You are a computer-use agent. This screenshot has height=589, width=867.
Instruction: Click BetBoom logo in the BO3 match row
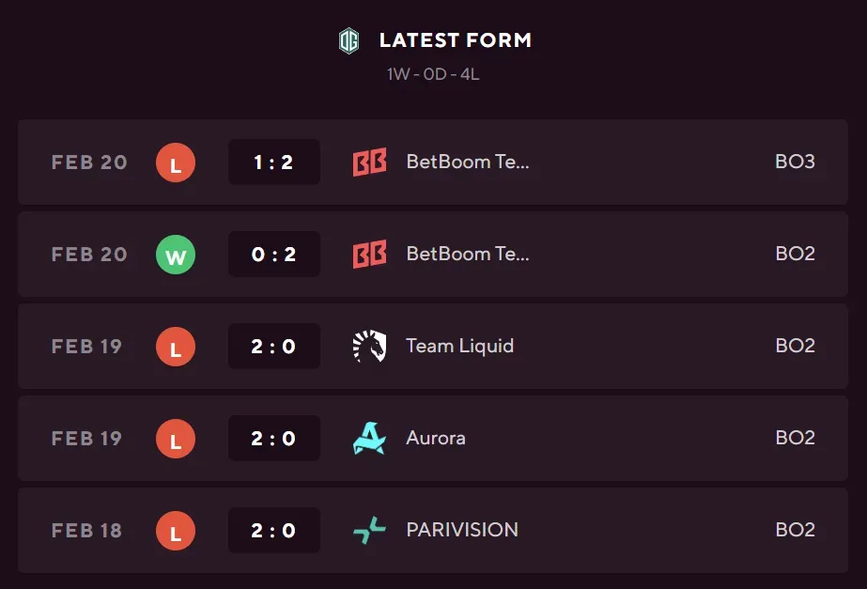369,163
